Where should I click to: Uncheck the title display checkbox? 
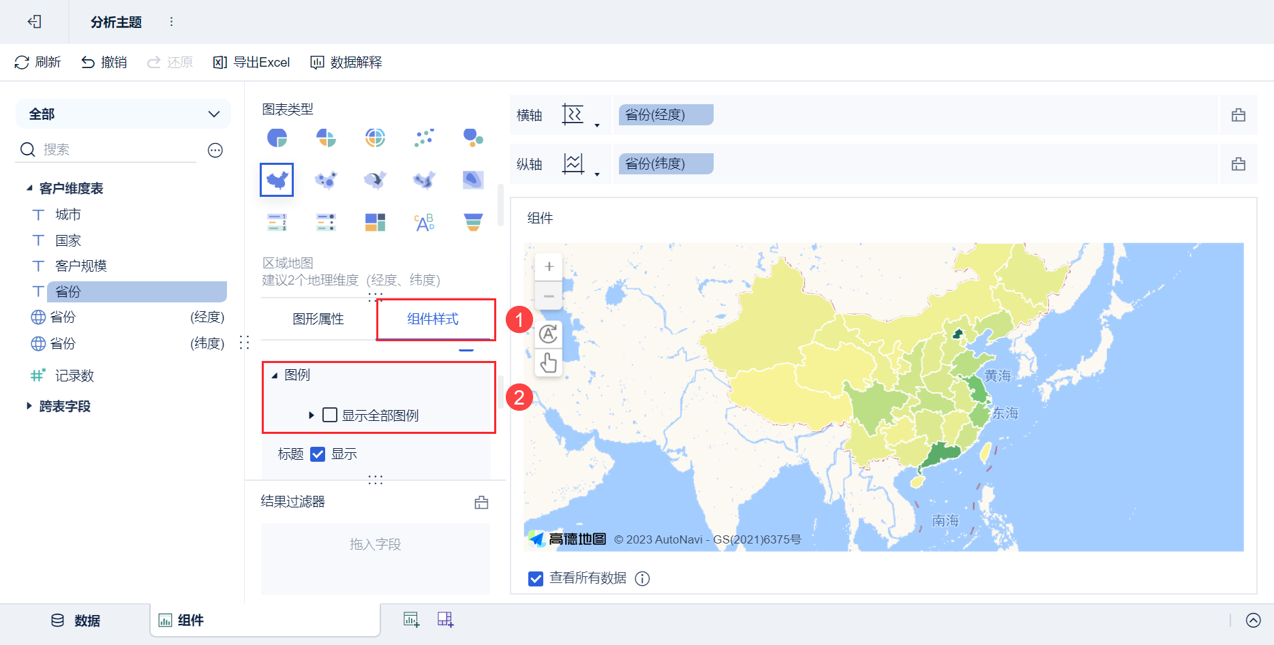tap(318, 454)
